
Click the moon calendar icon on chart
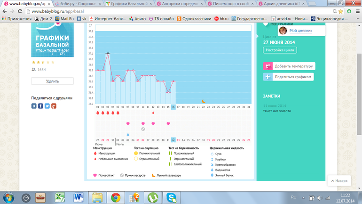point(204,101)
